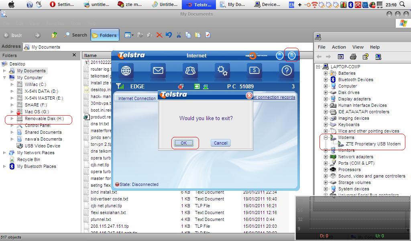The height and width of the screenshot is (241, 411).
Task: Expand My Network Places node
Action: point(4,153)
